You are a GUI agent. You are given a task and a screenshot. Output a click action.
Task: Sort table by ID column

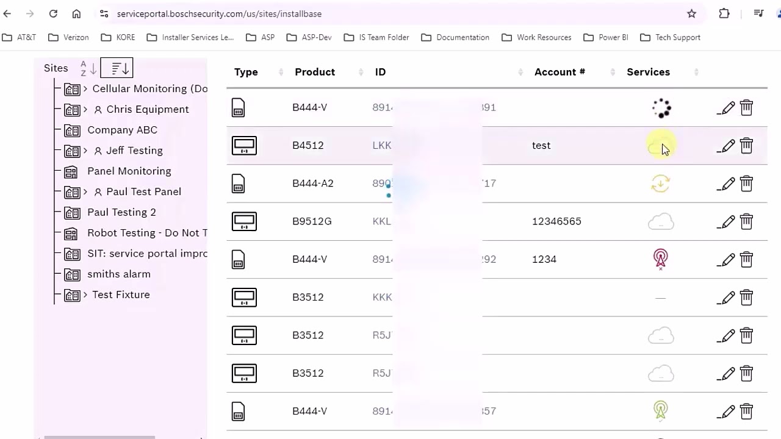[520, 72]
